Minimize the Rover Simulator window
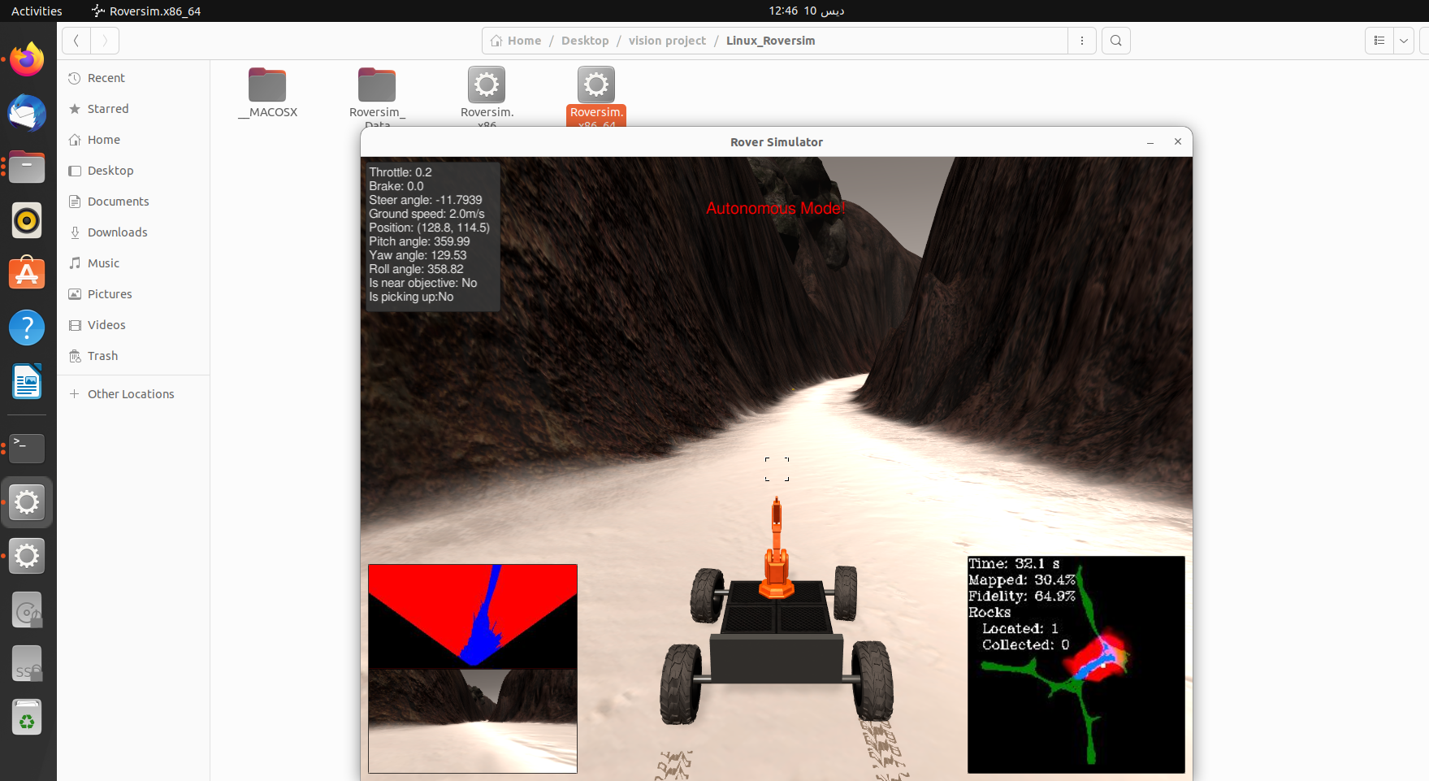Image resolution: width=1429 pixels, height=781 pixels. click(x=1150, y=142)
